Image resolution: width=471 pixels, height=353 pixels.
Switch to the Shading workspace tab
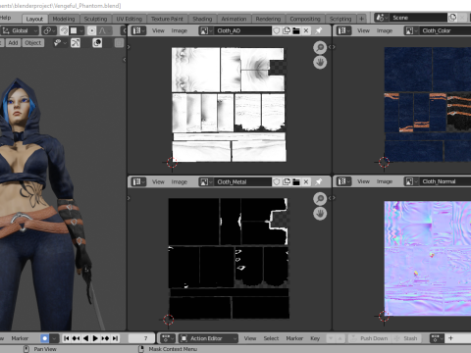click(202, 19)
